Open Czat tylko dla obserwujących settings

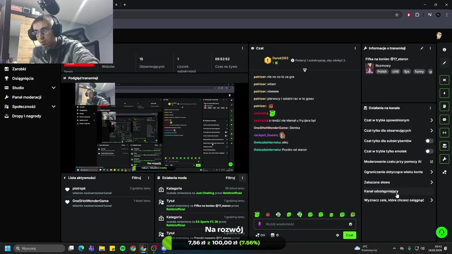point(399,131)
